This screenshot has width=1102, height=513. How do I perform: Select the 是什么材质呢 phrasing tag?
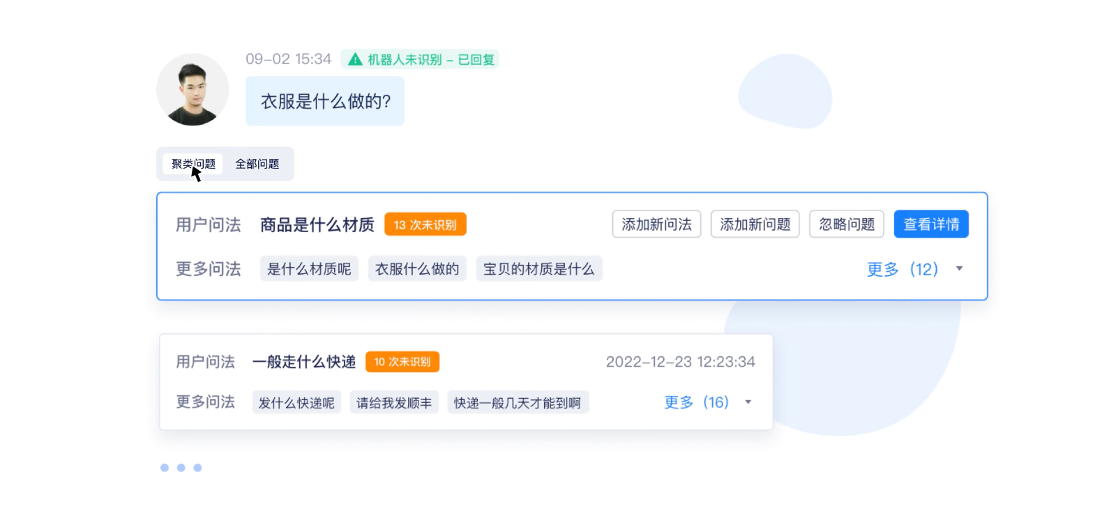(x=309, y=268)
